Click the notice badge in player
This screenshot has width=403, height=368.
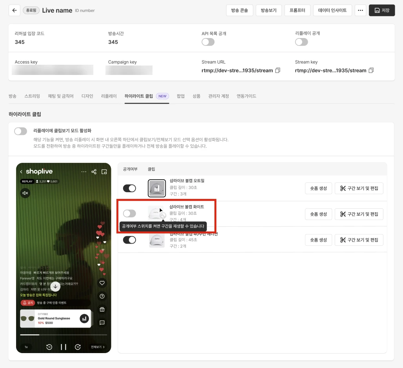click(28, 303)
